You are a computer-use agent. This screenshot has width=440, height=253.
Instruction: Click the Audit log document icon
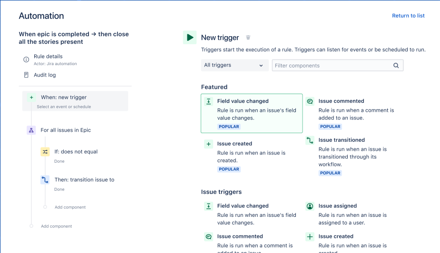point(26,75)
